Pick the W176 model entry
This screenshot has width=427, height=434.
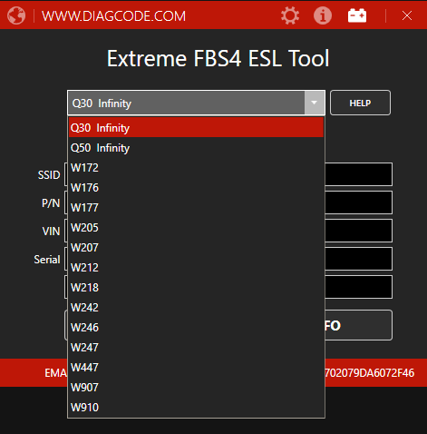tap(196, 188)
